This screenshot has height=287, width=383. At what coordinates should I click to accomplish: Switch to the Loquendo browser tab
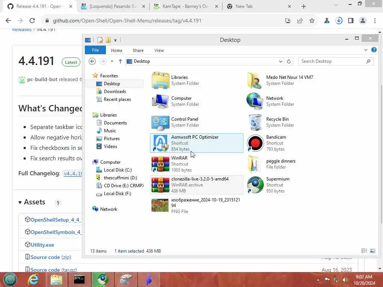[113, 6]
